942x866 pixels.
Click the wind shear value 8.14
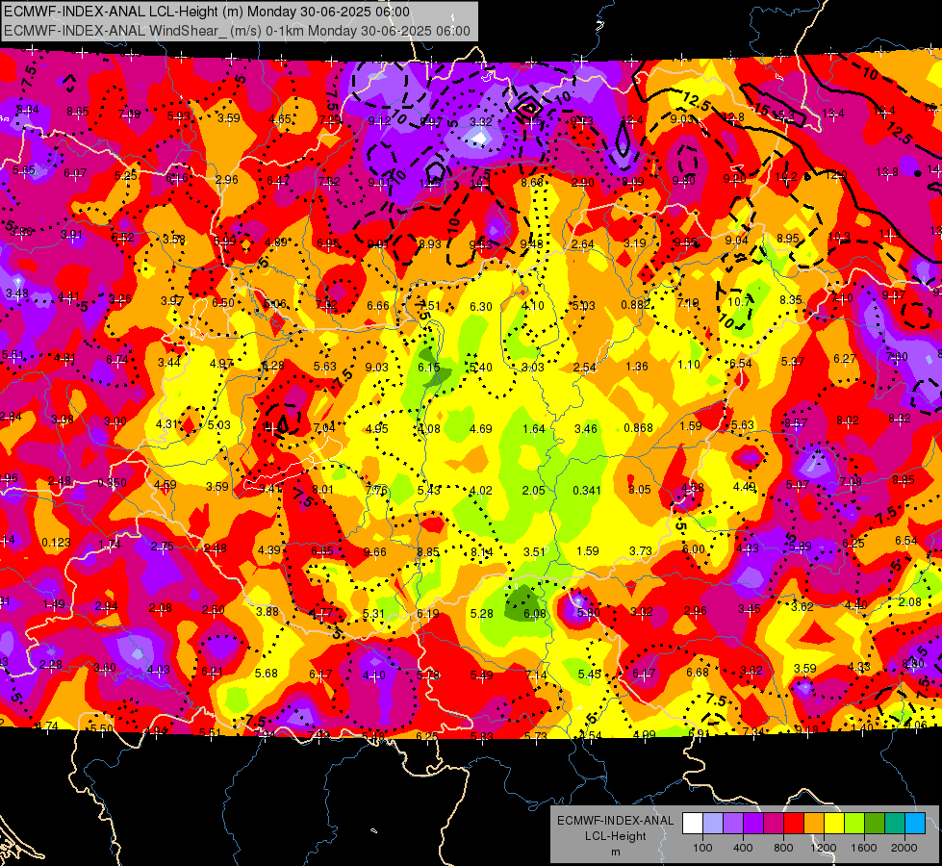tap(482, 551)
